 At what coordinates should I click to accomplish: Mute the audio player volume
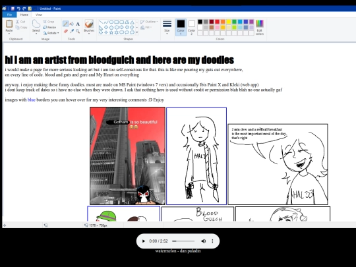pyautogui.click(x=204, y=241)
